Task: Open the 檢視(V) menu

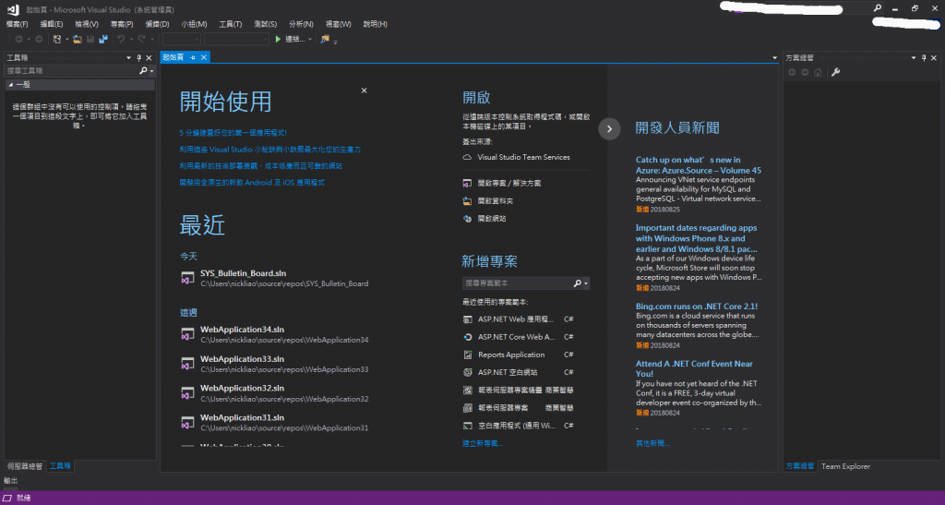Action: (x=86, y=24)
